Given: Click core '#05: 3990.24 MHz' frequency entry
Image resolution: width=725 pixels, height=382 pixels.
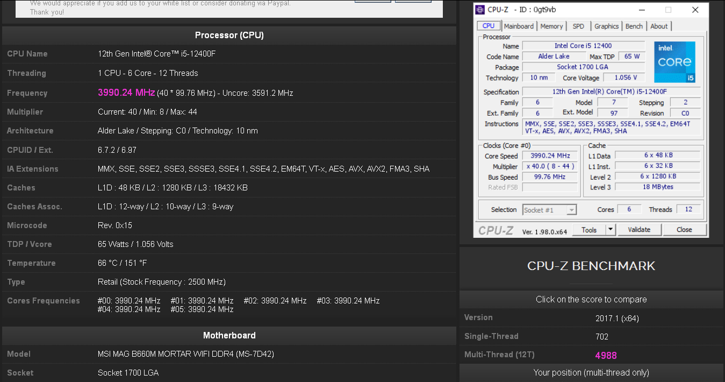Looking at the screenshot, I should [x=202, y=309].
